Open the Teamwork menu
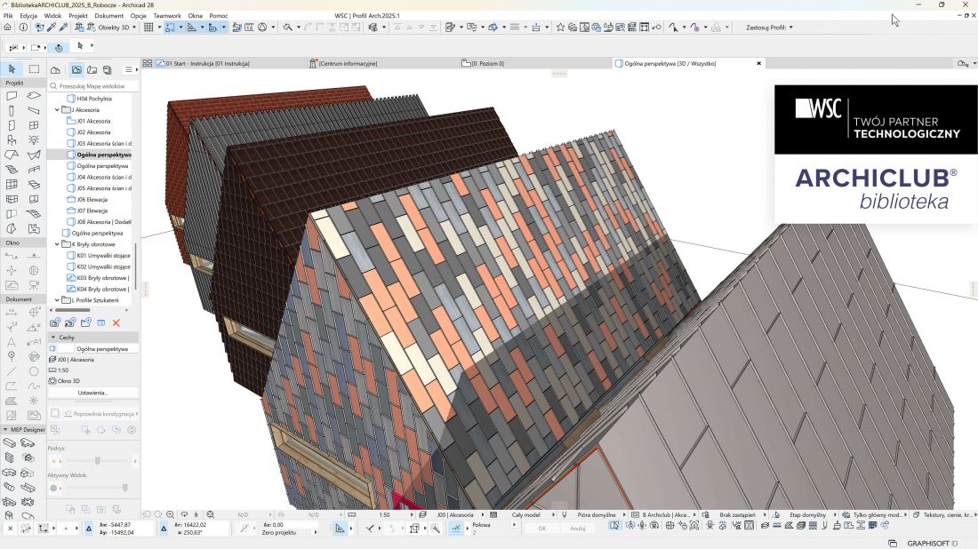The width and height of the screenshot is (978, 549). click(x=167, y=16)
